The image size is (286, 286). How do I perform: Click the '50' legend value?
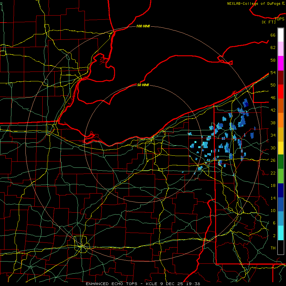coord(273,85)
